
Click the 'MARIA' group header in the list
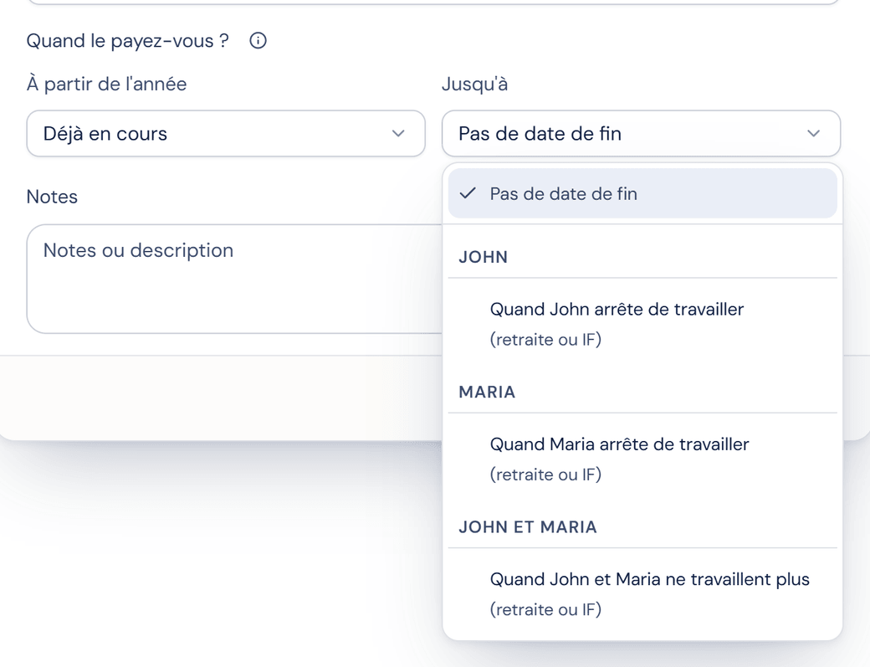pyautogui.click(x=487, y=392)
